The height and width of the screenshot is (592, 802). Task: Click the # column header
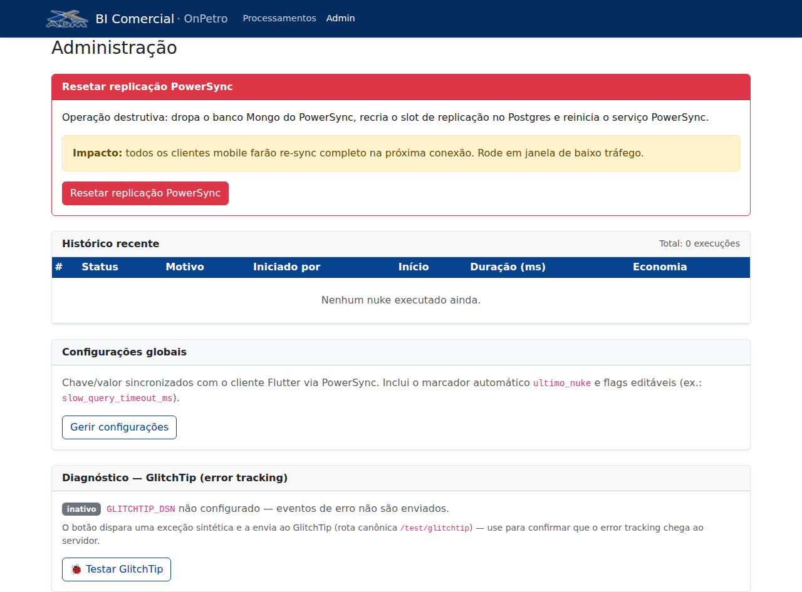(x=59, y=267)
